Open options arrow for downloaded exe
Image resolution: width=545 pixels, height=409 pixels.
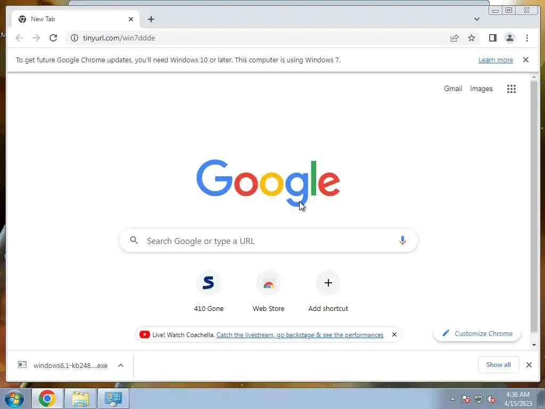tap(121, 365)
